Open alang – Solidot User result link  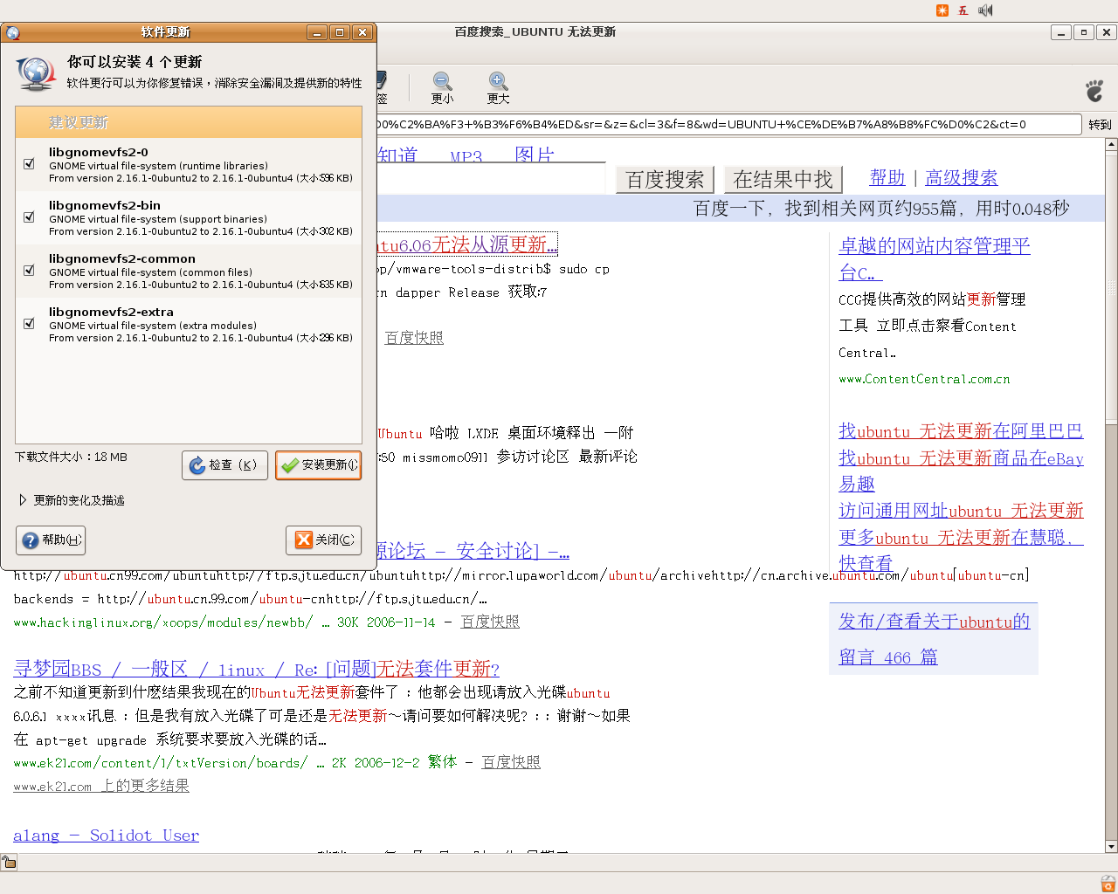pos(106,836)
